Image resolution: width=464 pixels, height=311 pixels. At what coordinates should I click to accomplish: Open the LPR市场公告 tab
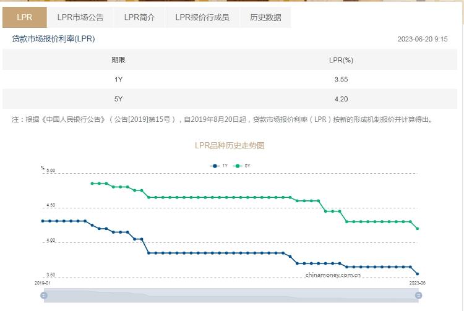(80, 17)
